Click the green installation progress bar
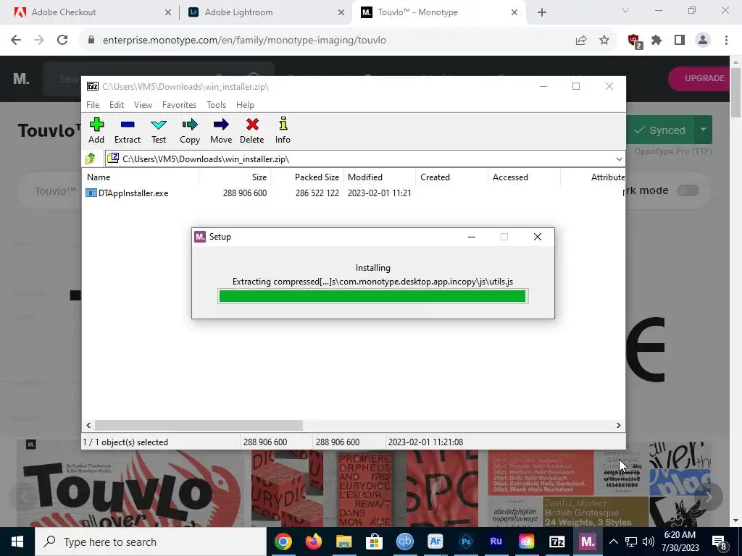The image size is (742, 556). click(372, 296)
